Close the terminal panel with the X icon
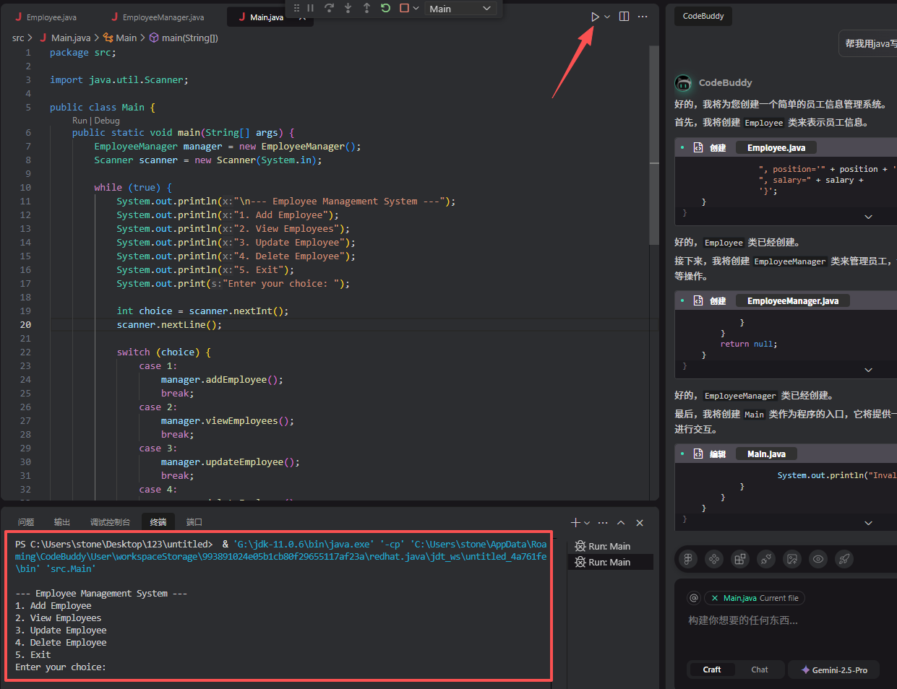 (x=640, y=522)
